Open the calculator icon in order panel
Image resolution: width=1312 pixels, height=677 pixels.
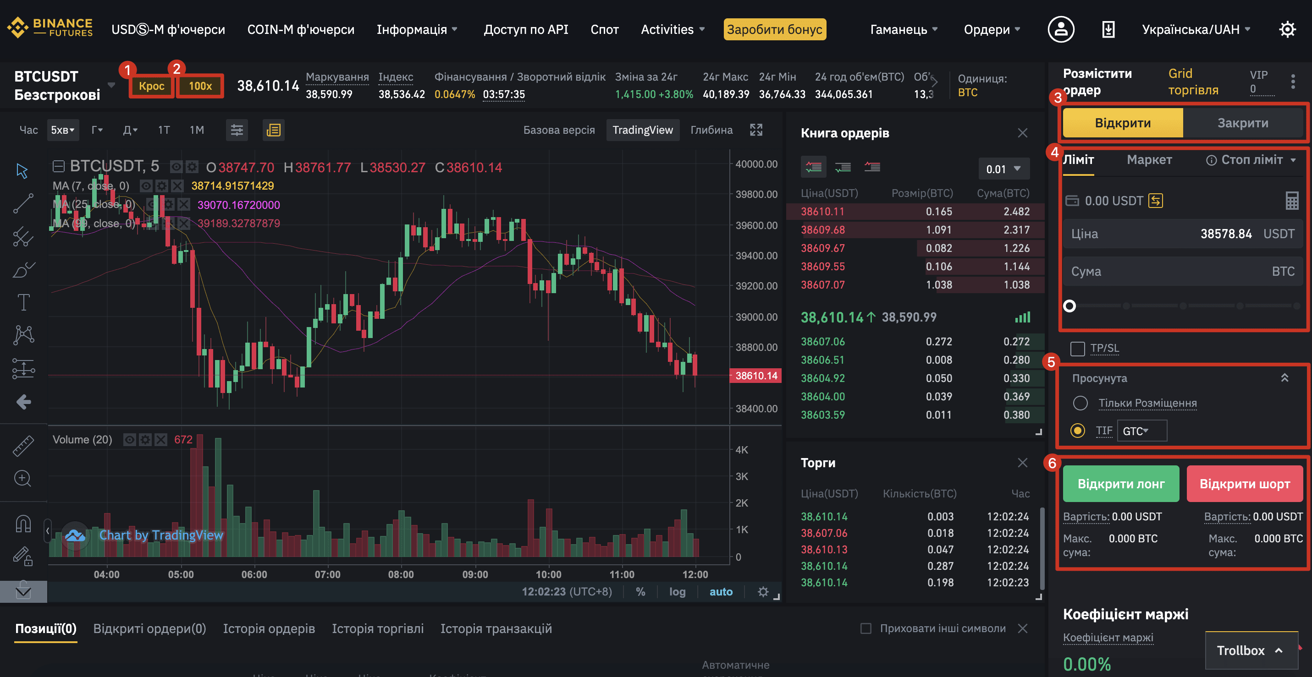(1292, 201)
